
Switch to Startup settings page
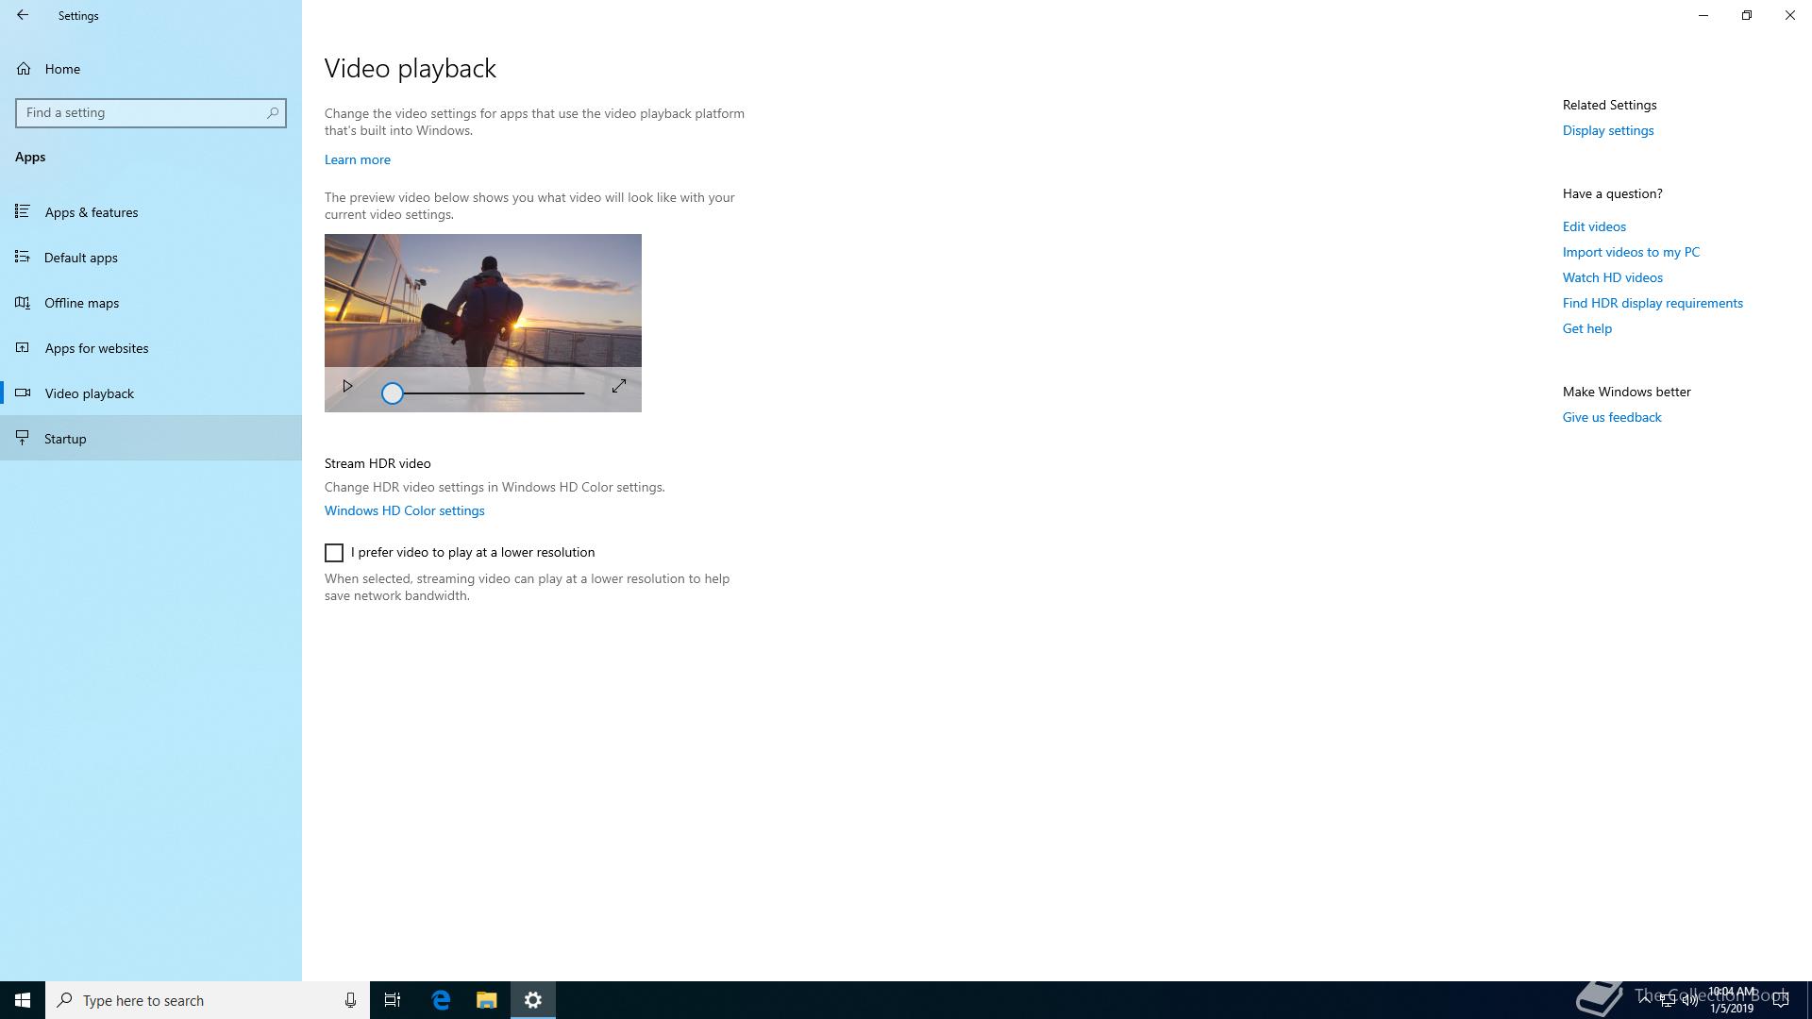pyautogui.click(x=65, y=439)
